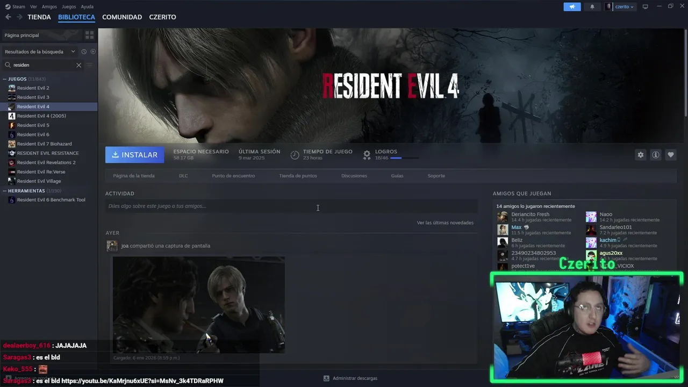This screenshot has height=387, width=688.
Task: Open the Juegos menu
Action: tap(69, 6)
